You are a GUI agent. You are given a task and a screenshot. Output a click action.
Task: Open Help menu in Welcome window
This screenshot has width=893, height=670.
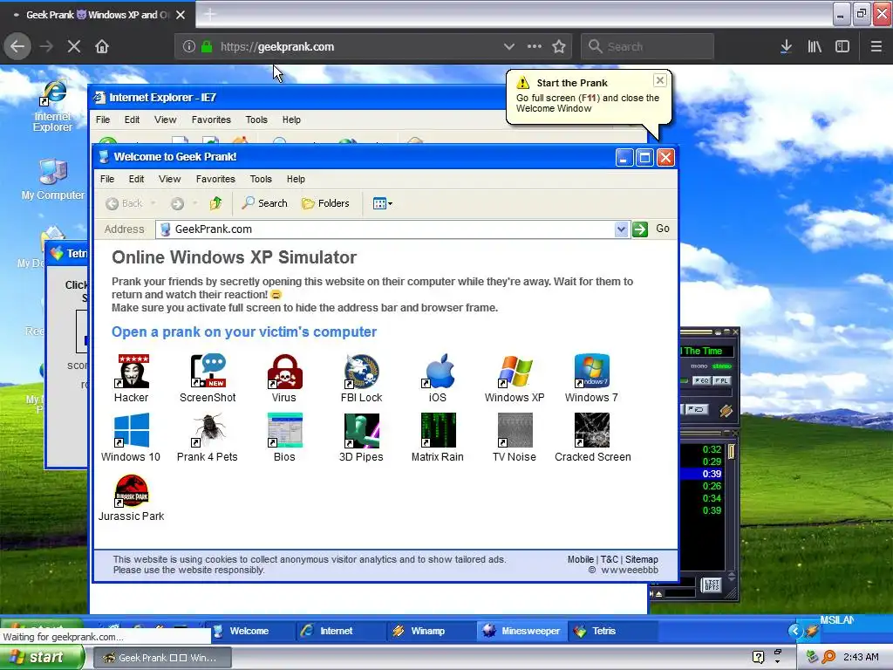296,179
